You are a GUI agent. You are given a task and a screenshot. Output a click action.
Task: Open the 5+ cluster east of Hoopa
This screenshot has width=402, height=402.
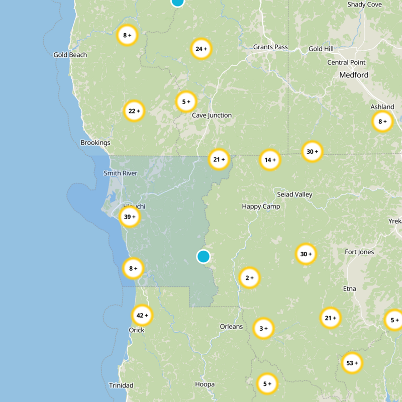coord(267,384)
